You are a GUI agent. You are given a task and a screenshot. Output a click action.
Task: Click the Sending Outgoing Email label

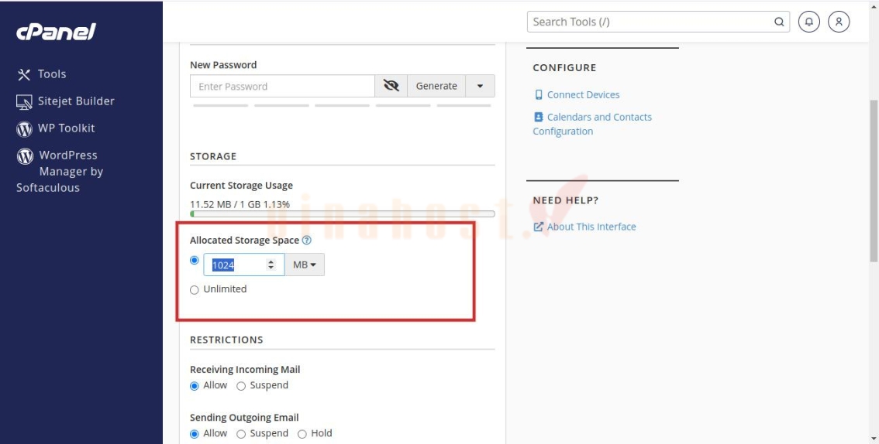click(x=244, y=418)
